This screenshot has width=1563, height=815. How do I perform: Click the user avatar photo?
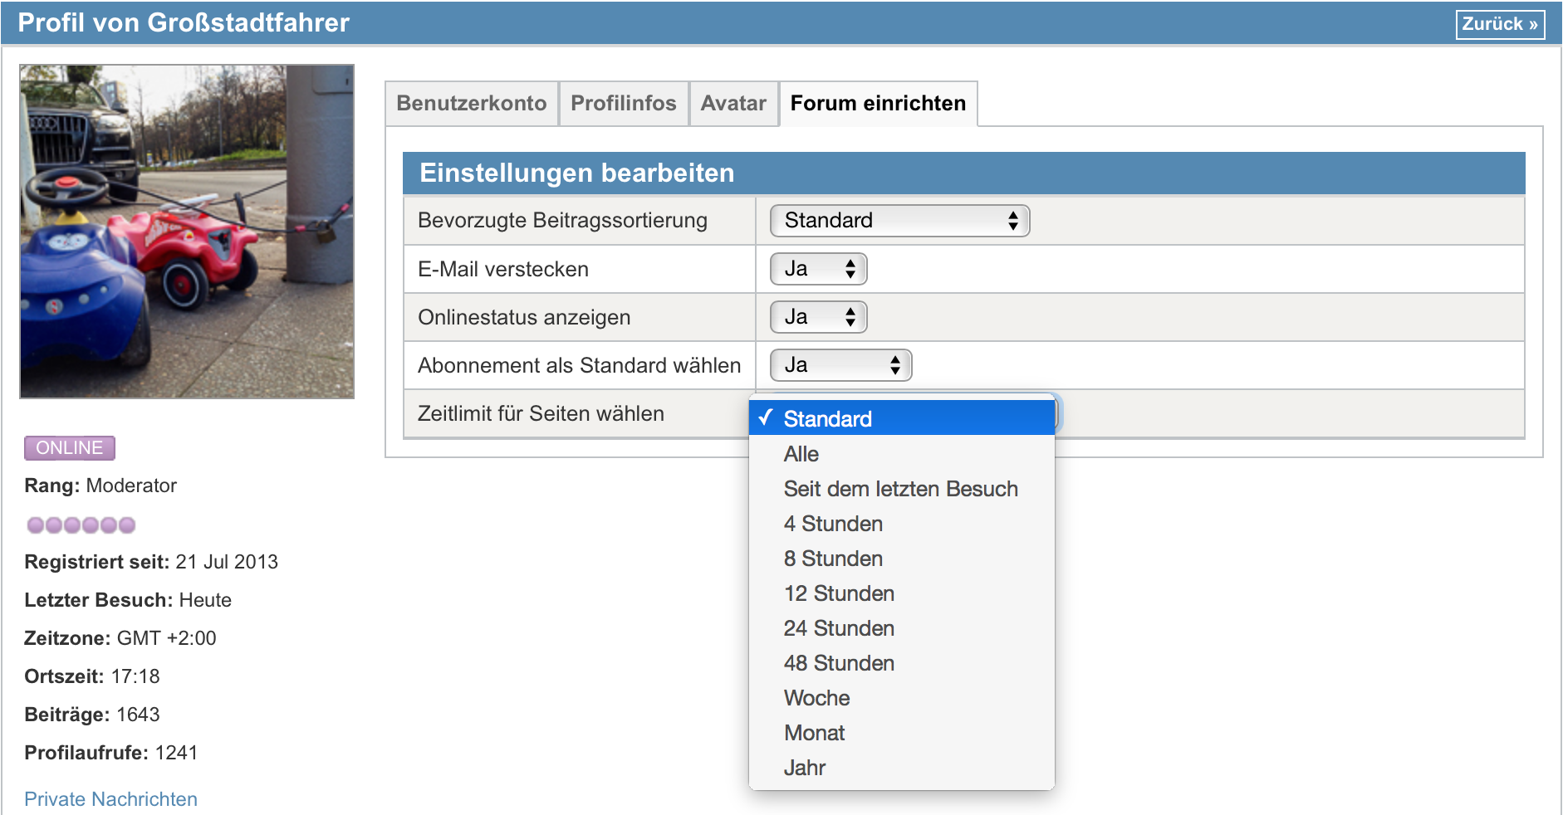point(187,232)
